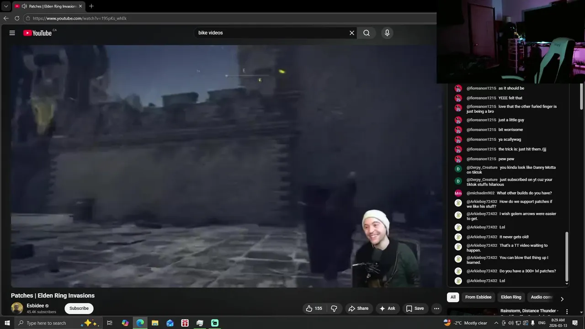Open Task View on the taskbar
The height and width of the screenshot is (329, 585).
coord(110,323)
